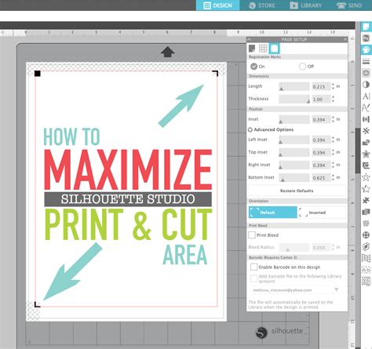372x349 pixels.
Task: Open the warp grid panel icon
Action: [367, 258]
